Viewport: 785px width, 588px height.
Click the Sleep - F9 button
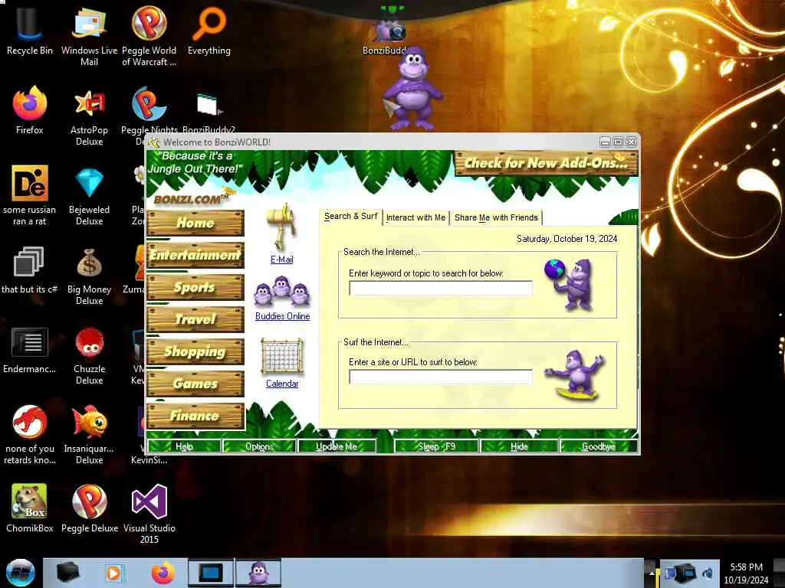(x=436, y=446)
